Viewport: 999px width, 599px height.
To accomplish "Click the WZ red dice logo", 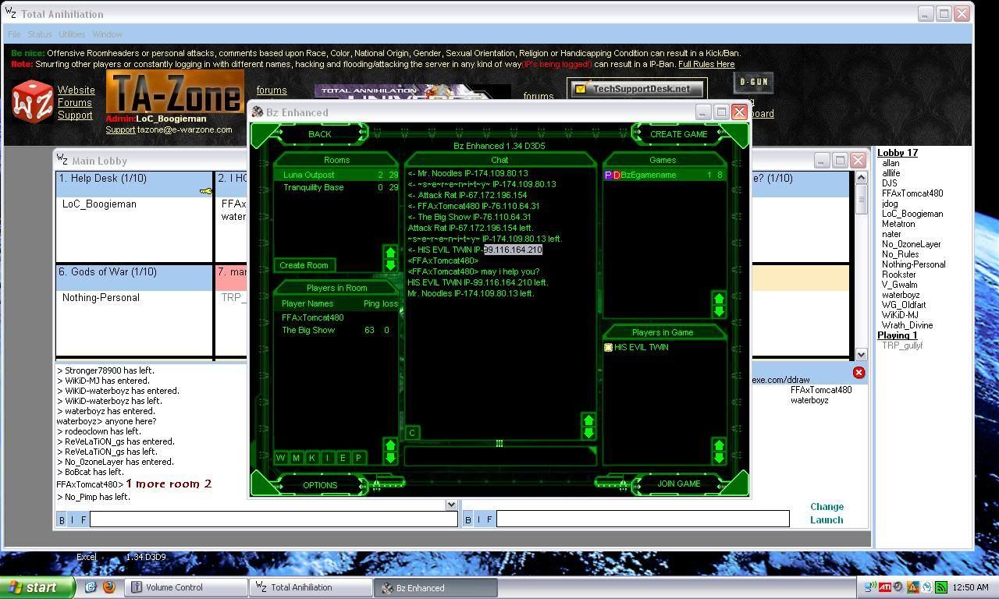I will (32, 102).
